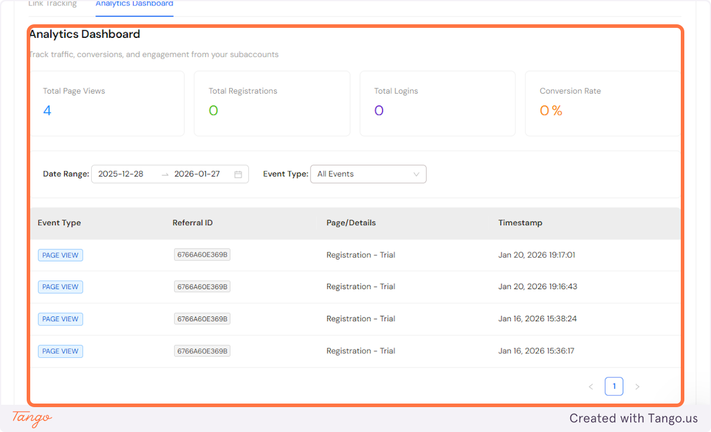Go to the previous page arrow

[x=591, y=387]
